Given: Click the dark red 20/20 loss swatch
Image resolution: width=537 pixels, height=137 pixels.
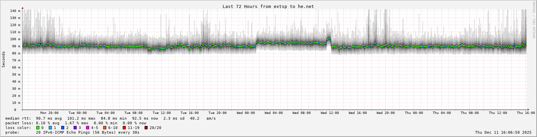Looking at the screenshot, I should [x=146, y=128].
